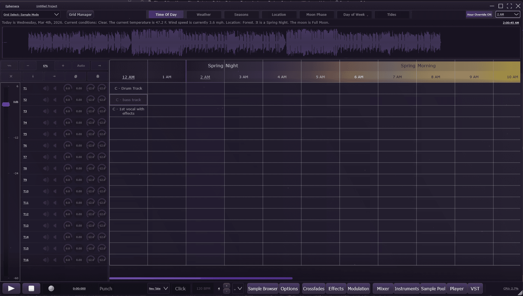Click the zoom out minus button
Image resolution: width=523 pixels, height=296 pixels.
pos(28,66)
